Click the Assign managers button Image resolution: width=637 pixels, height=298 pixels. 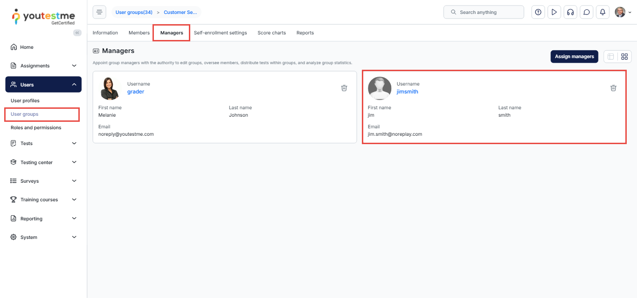(x=574, y=57)
